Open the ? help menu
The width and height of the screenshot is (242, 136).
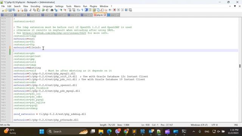(x=111, y=6)
